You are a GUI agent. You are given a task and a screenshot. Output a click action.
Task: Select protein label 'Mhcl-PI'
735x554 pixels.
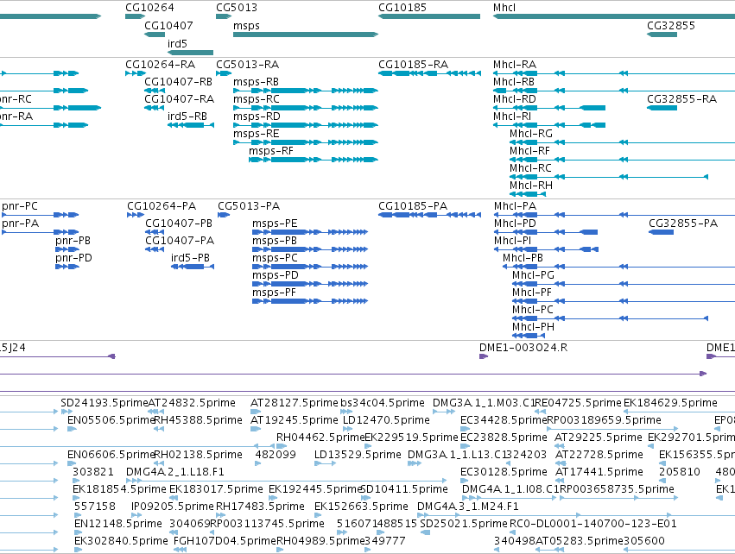coord(513,241)
